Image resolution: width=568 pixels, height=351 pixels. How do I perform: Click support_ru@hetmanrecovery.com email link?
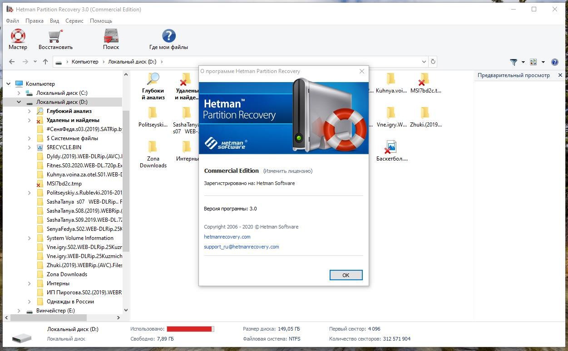tap(242, 247)
